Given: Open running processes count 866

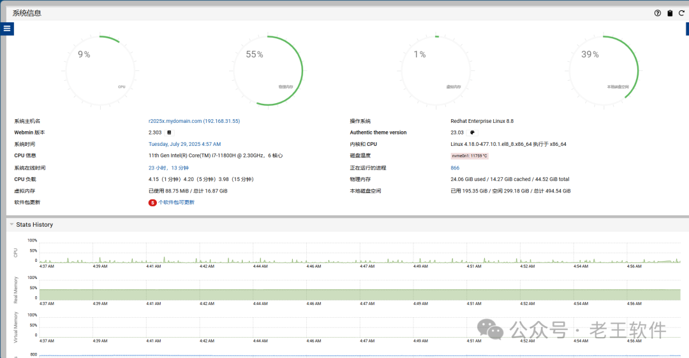Looking at the screenshot, I should 455,168.
